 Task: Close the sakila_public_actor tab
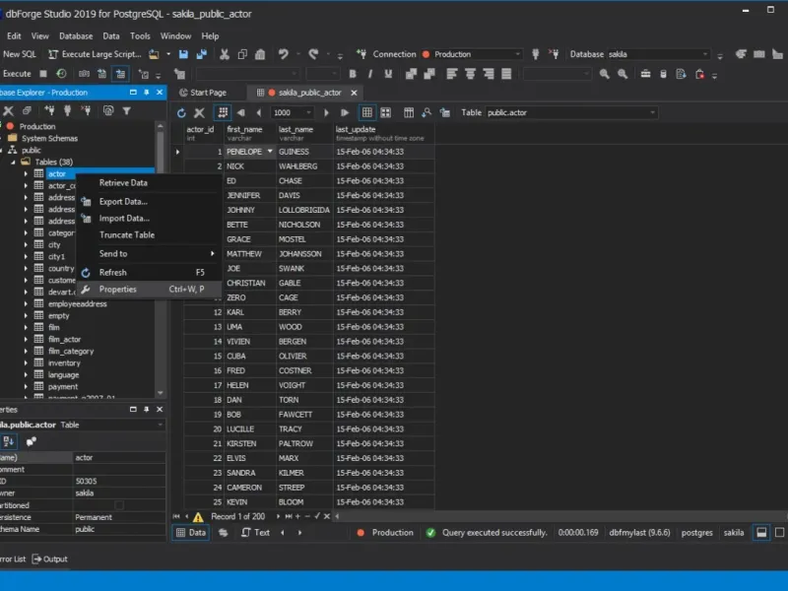[354, 93]
